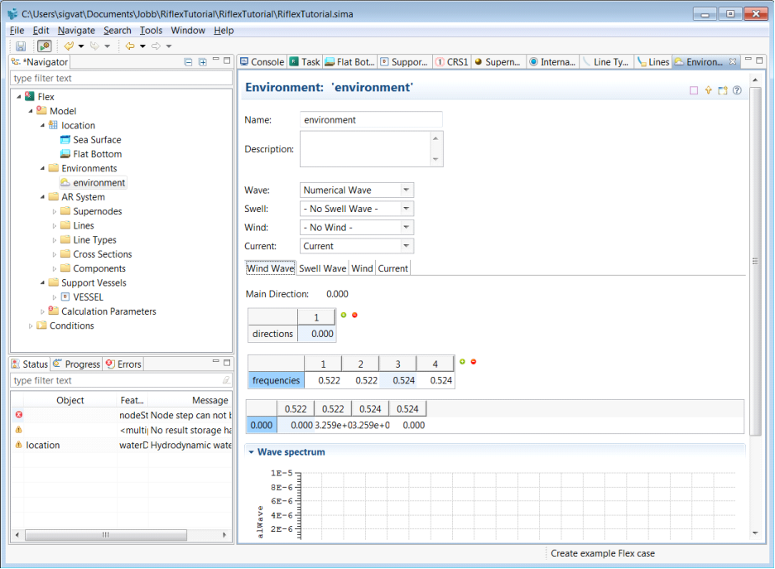
Task: Click Expand All icon in Navigator panel
Action: [202, 62]
